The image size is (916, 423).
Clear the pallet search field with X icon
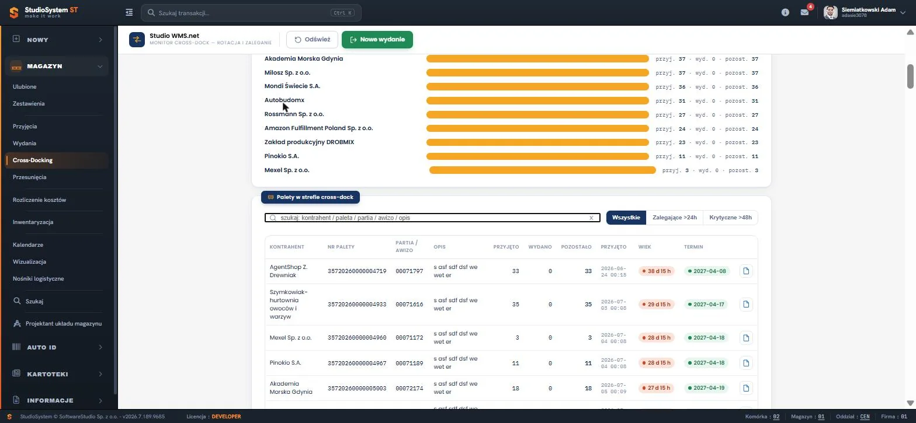(591, 218)
